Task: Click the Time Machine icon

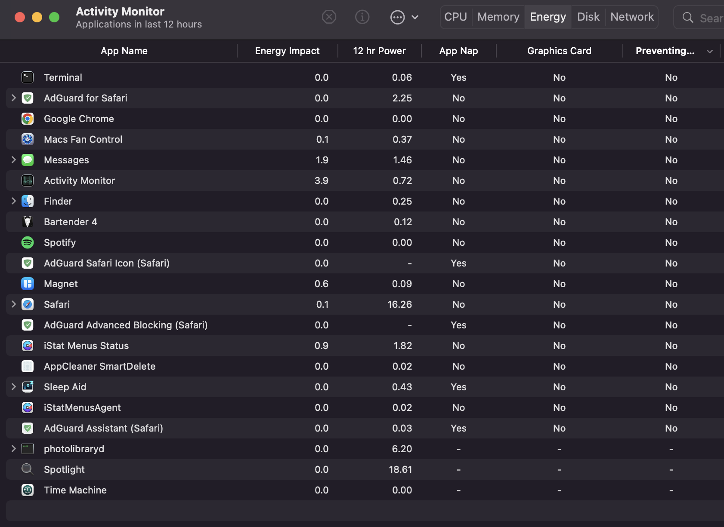Action: pyautogui.click(x=28, y=490)
